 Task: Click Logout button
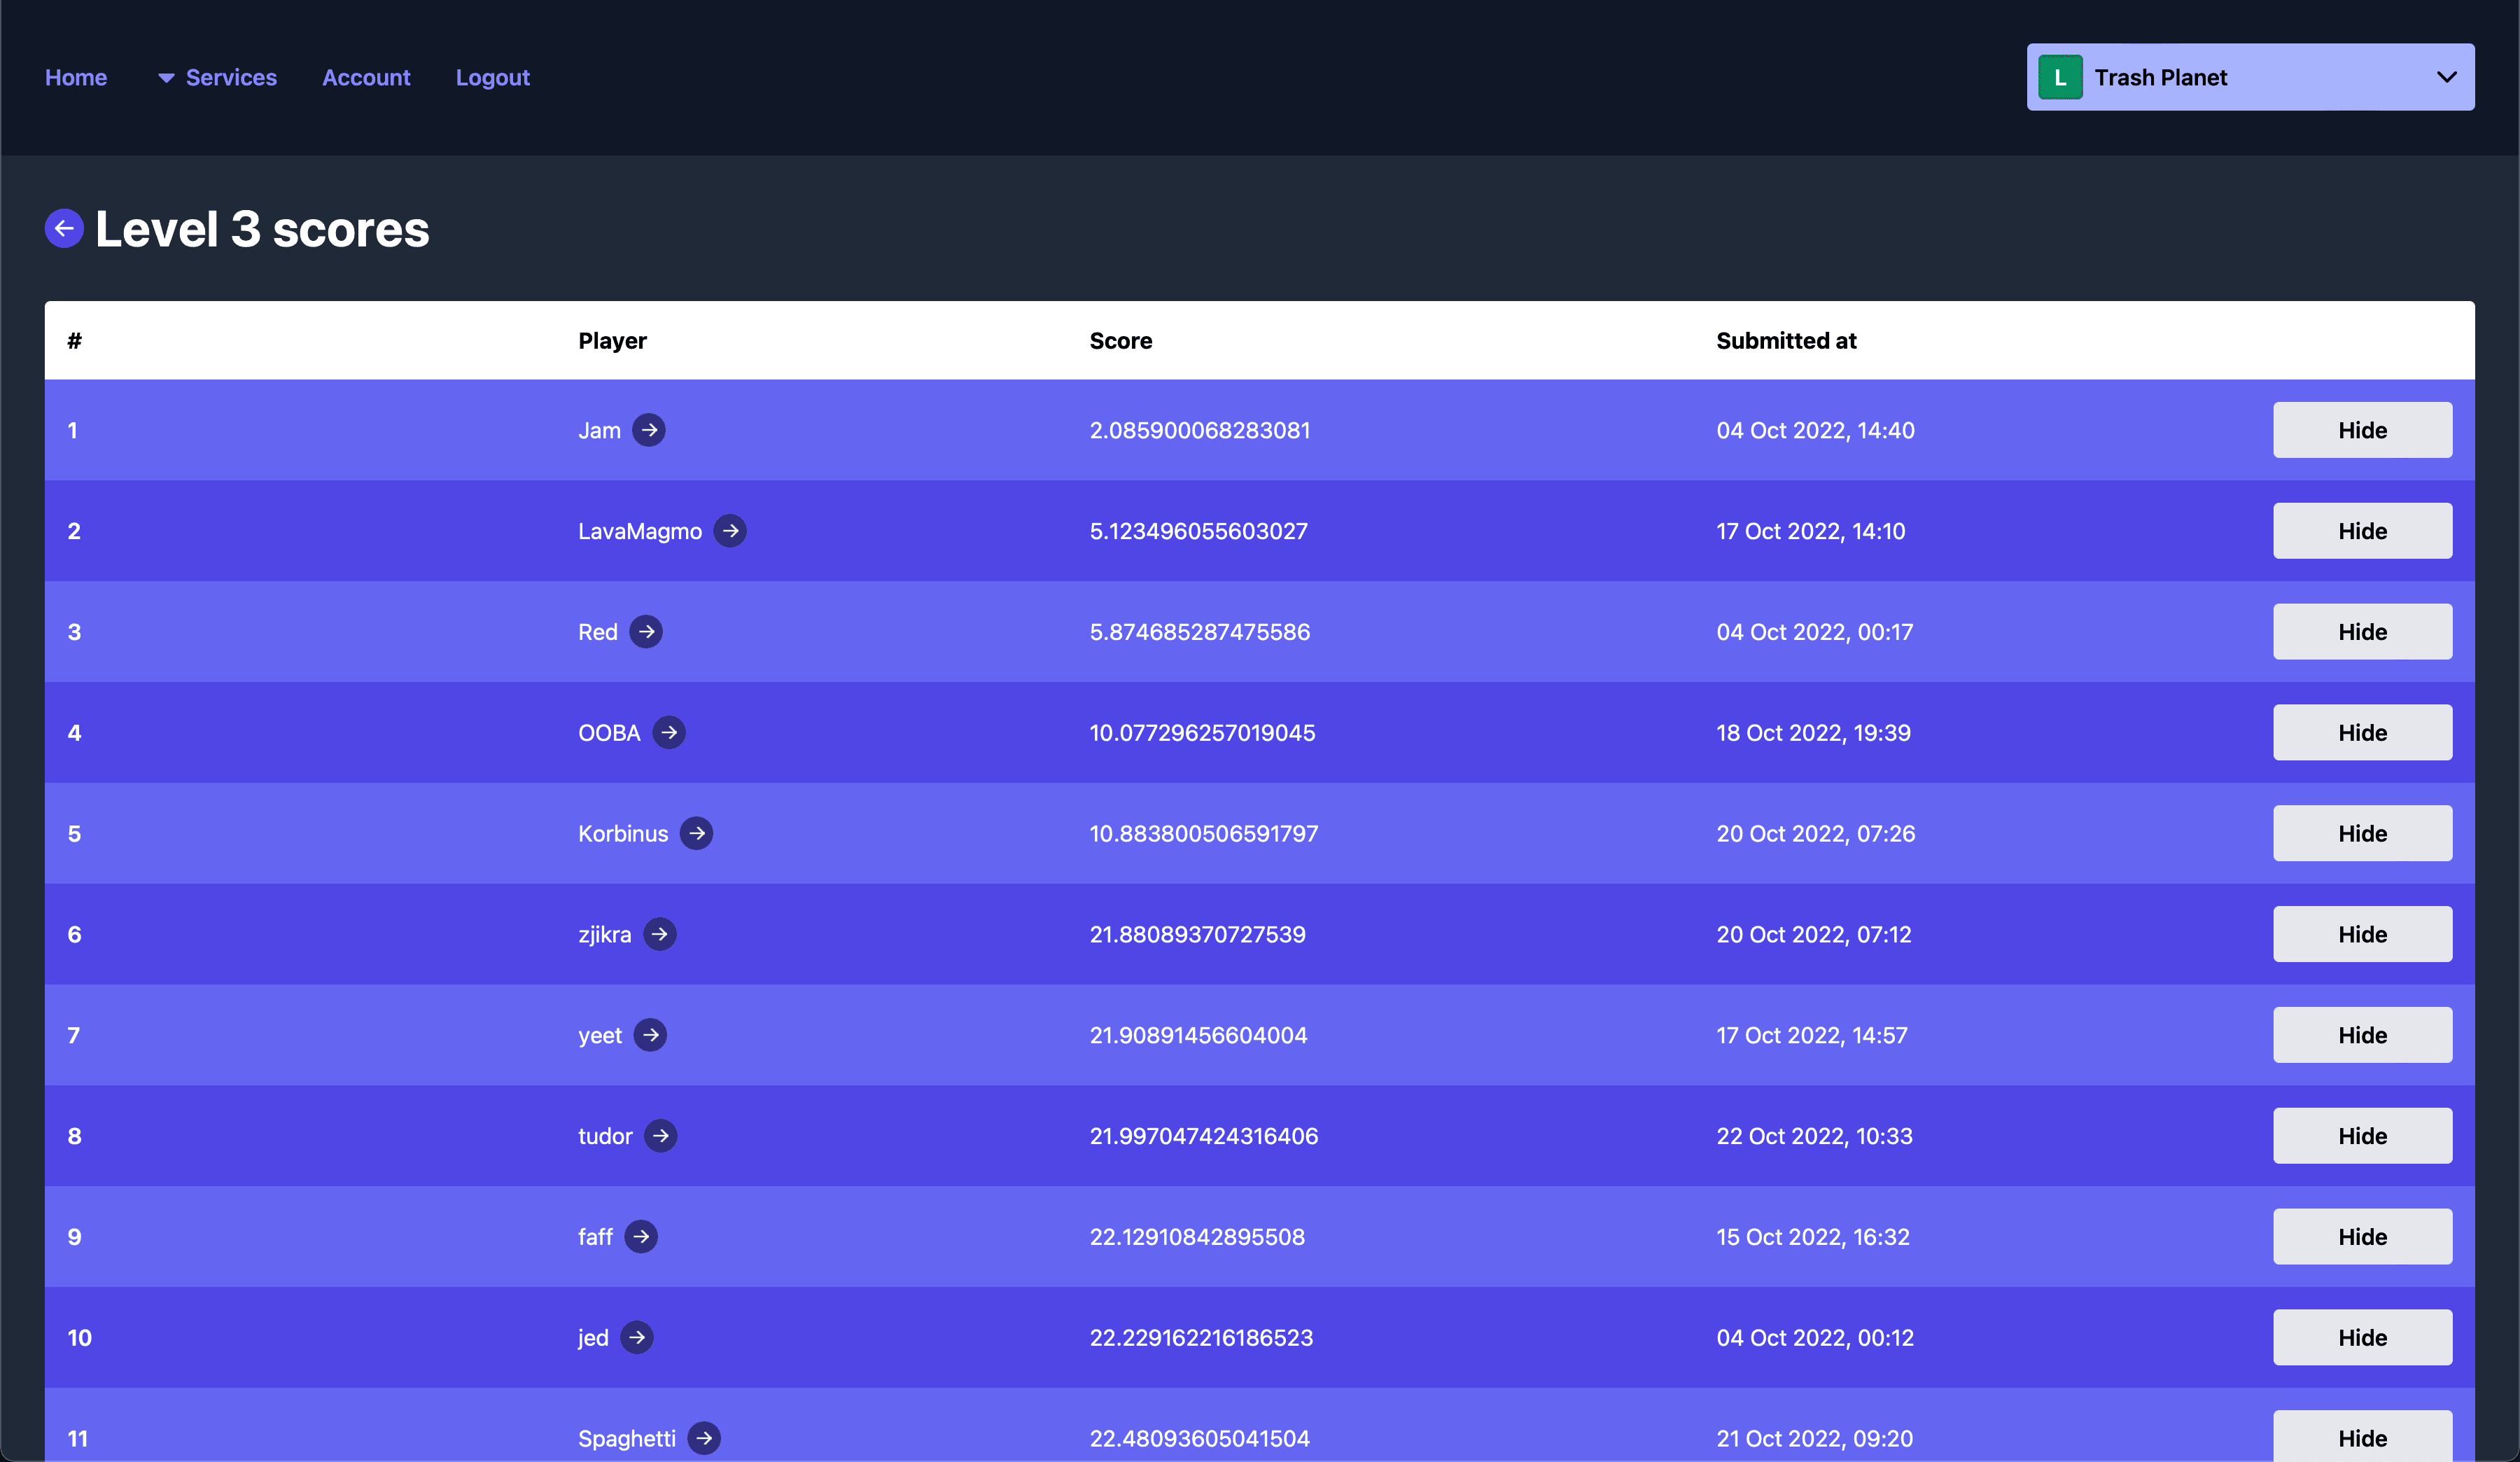click(x=492, y=76)
